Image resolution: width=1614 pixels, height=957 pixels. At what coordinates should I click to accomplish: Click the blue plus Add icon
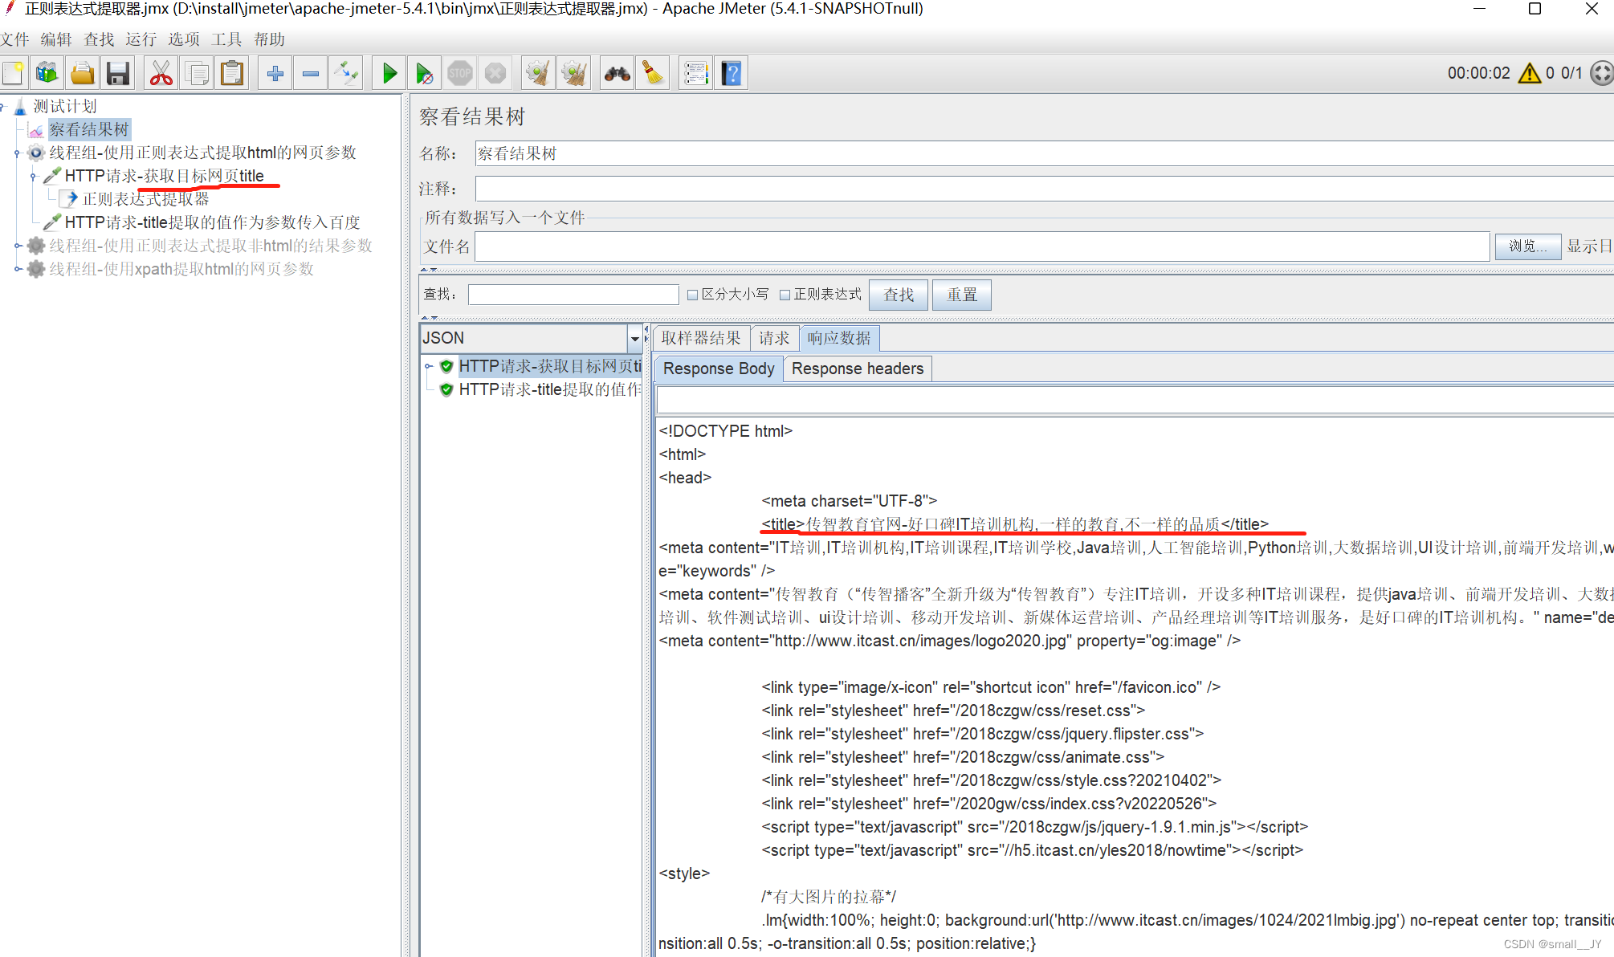point(275,74)
